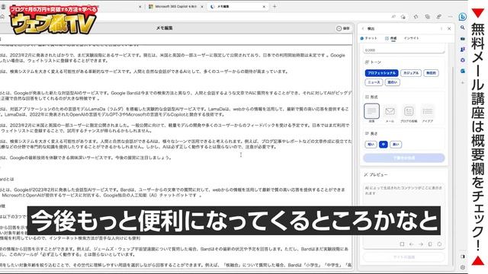Viewport: 488px width, 274px height.
Task: Close the compose sidebar panel
Action: 449,29
